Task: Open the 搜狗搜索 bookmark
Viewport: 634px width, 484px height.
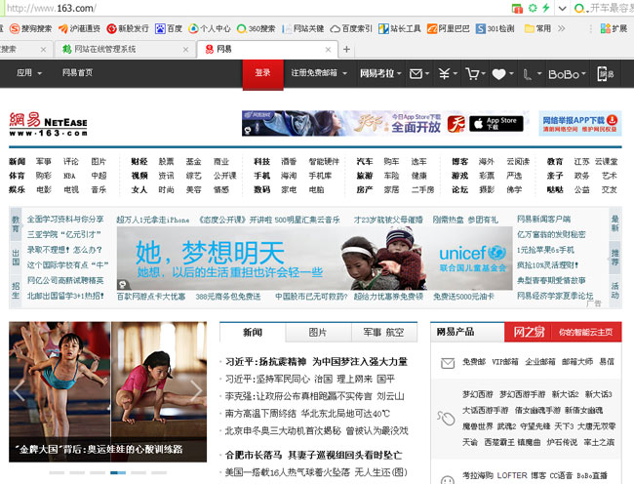Action: pos(31,28)
